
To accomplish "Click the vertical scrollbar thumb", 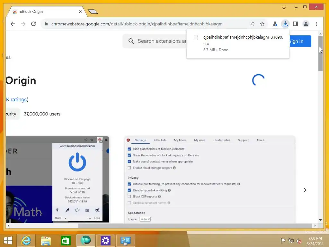I will point(320,54).
